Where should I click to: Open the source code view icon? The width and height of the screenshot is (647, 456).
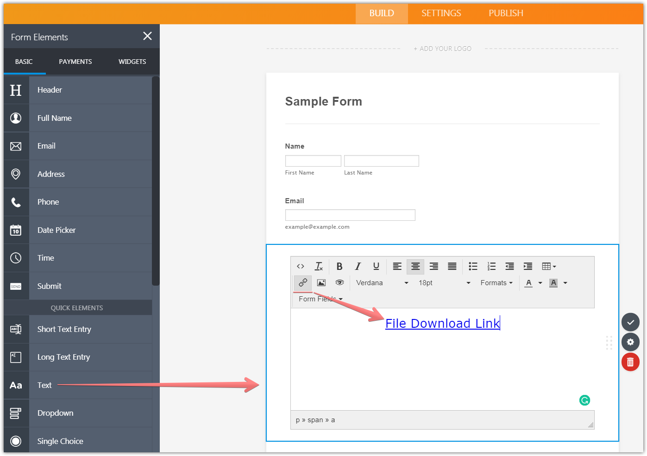click(301, 266)
